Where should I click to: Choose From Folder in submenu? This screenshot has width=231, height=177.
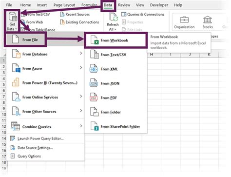(x=111, y=112)
